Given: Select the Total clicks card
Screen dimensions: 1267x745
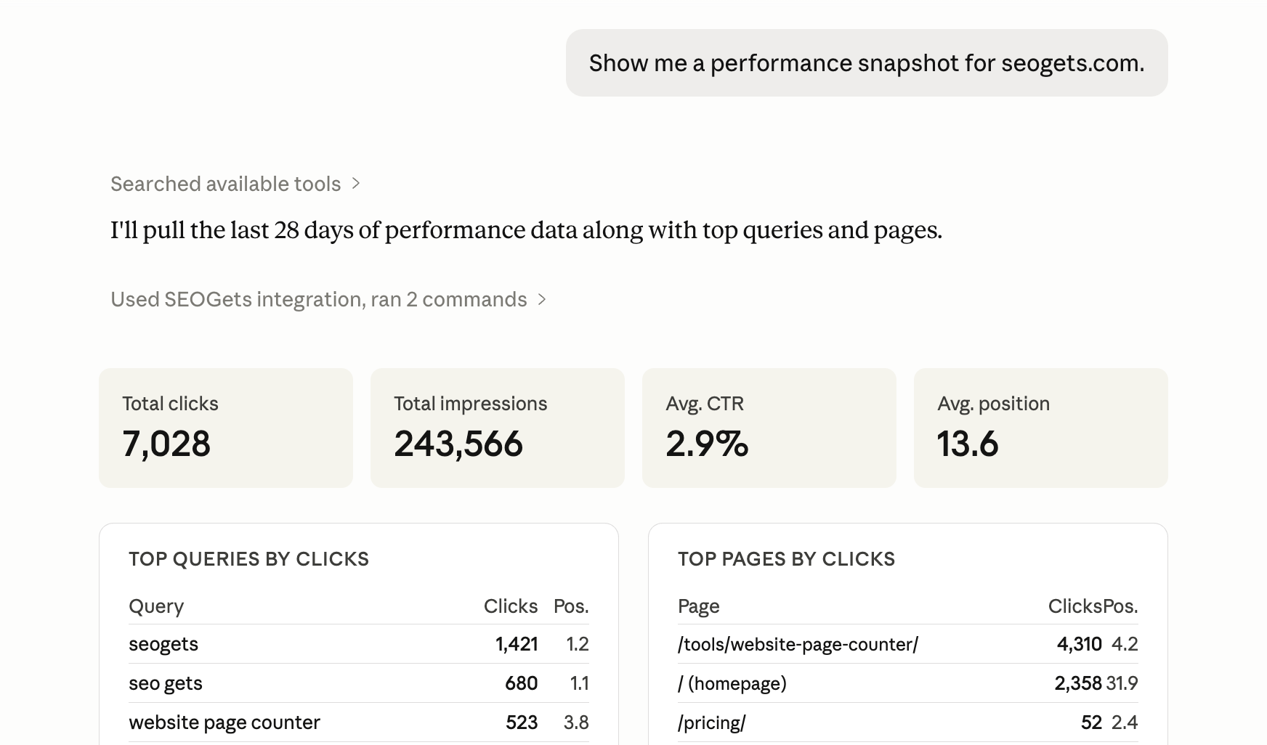Looking at the screenshot, I should pos(225,428).
